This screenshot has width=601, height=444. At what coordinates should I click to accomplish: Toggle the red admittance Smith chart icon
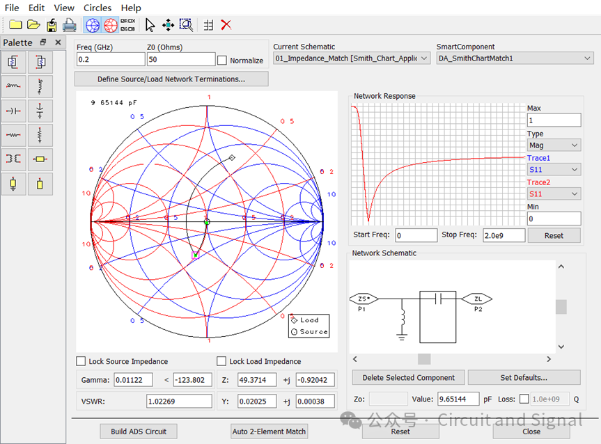(x=111, y=25)
